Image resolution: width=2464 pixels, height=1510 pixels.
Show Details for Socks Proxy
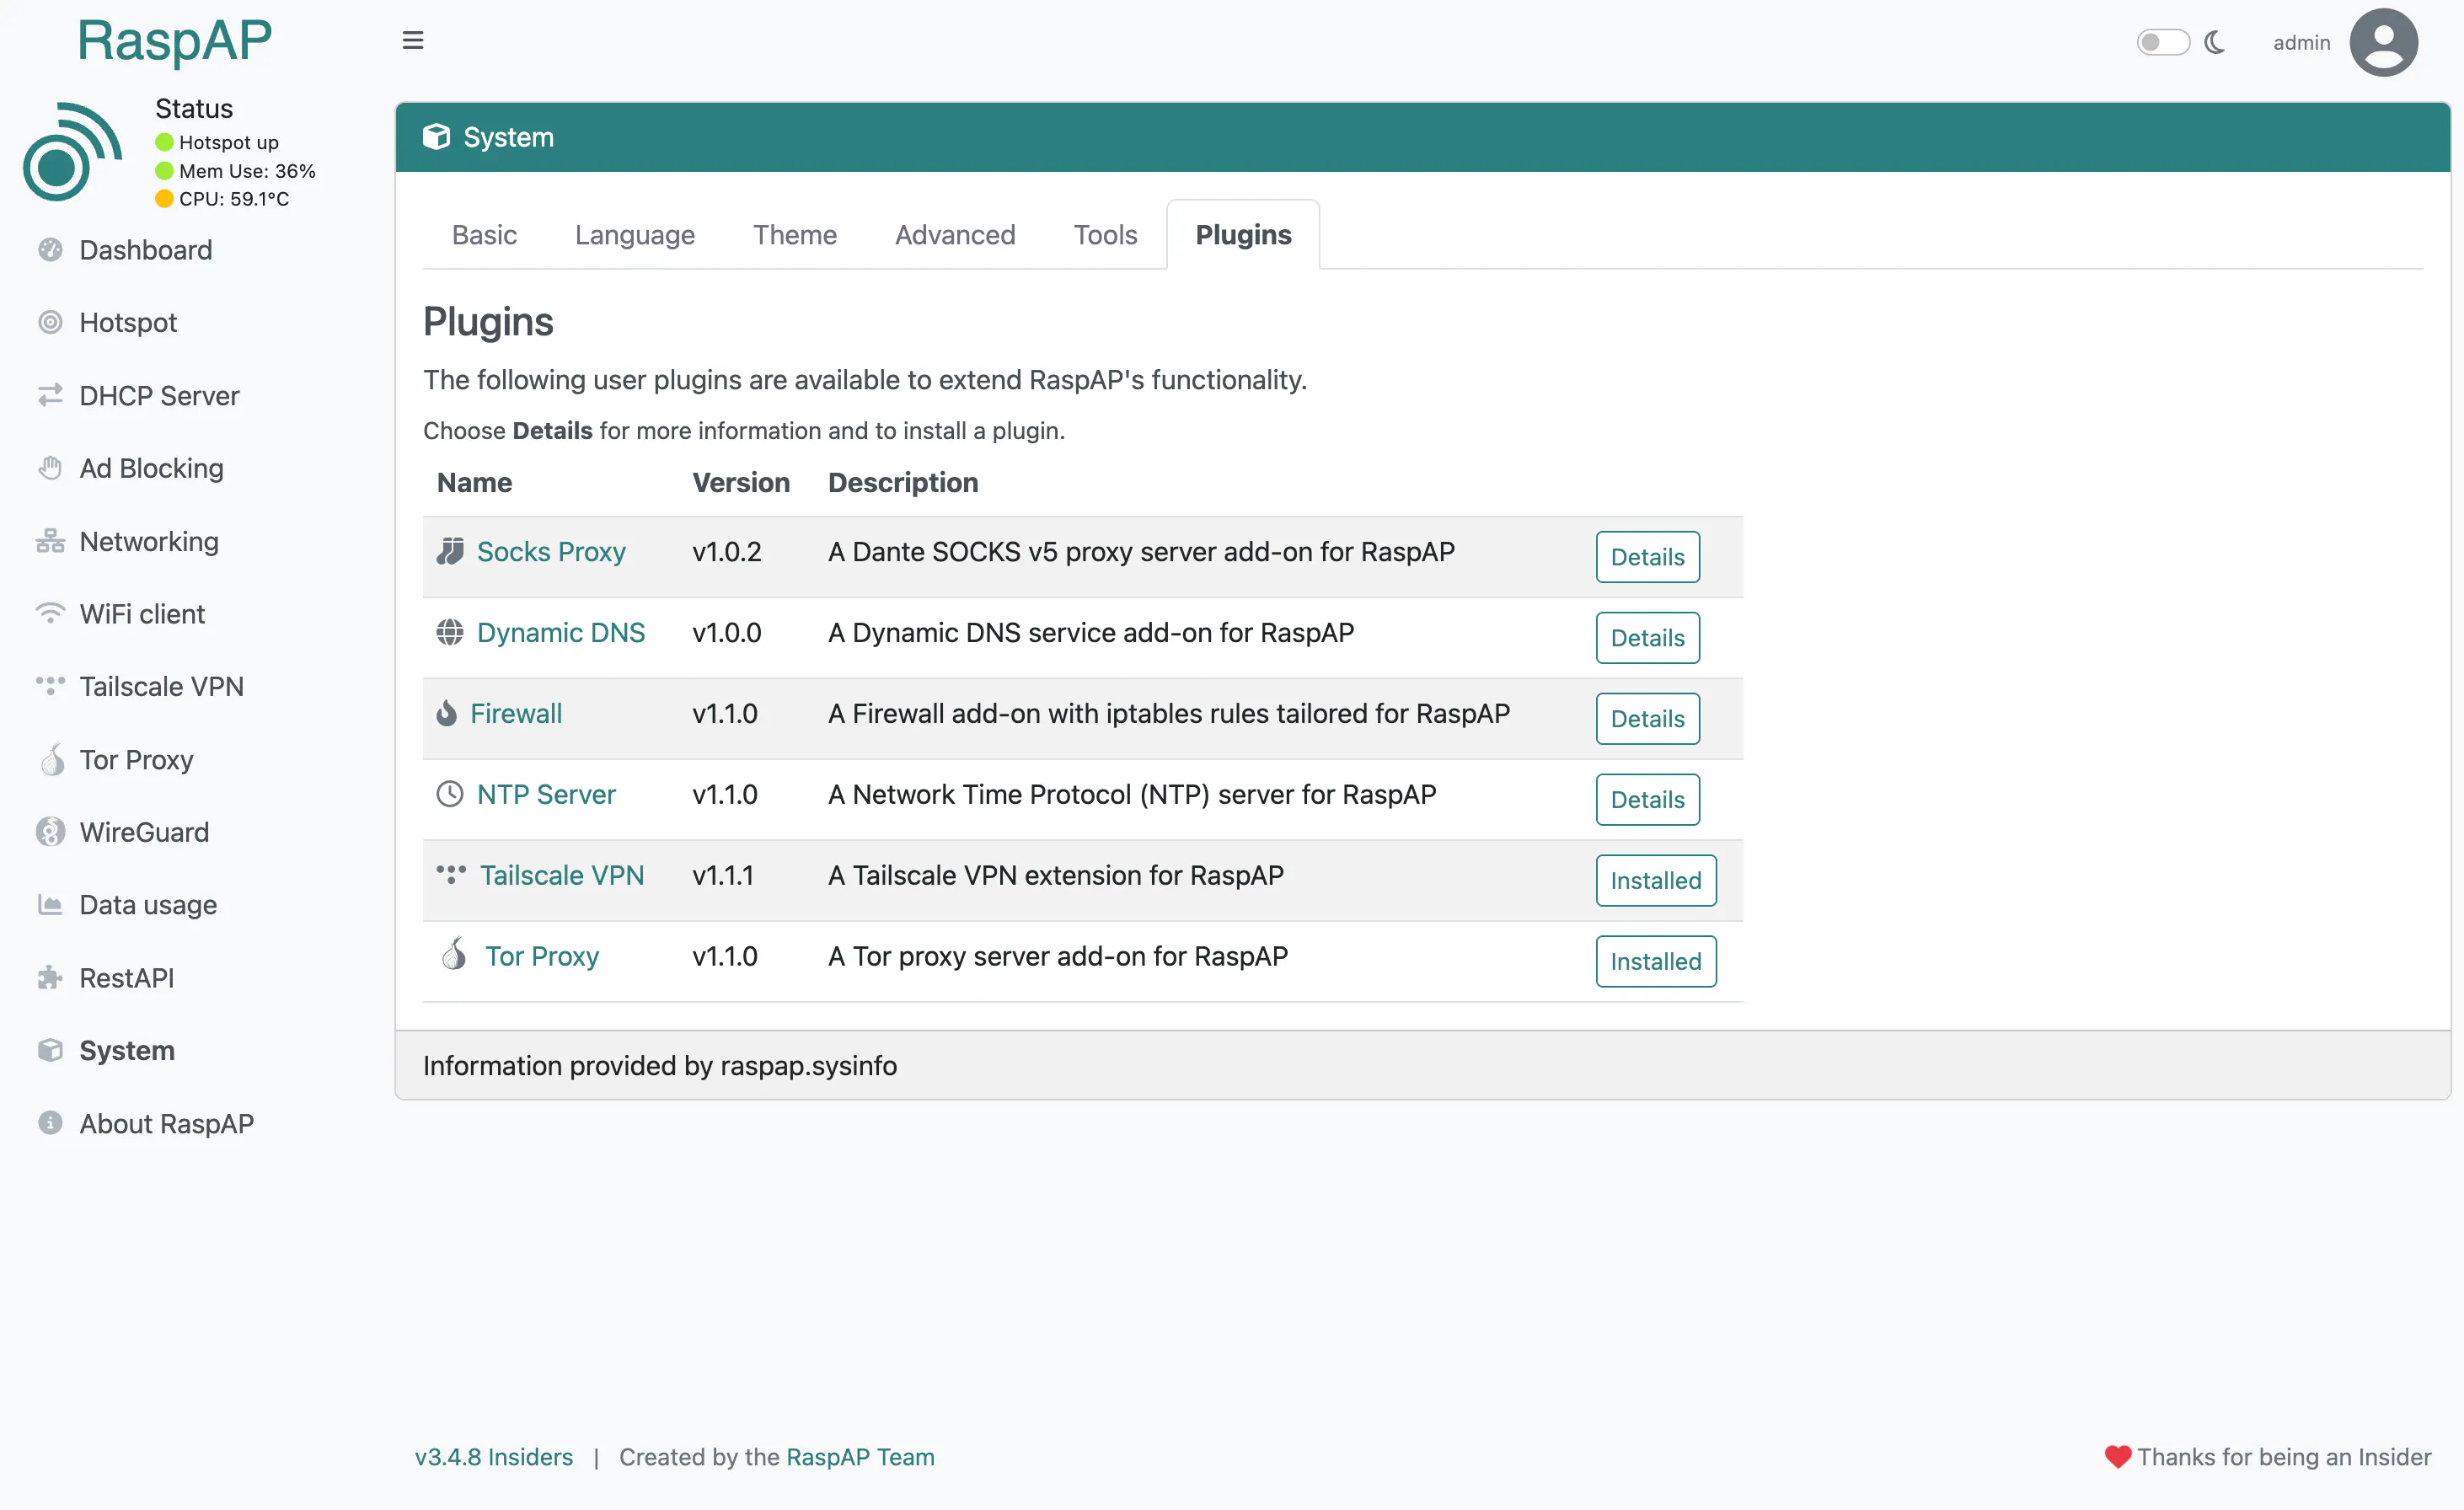click(1647, 557)
